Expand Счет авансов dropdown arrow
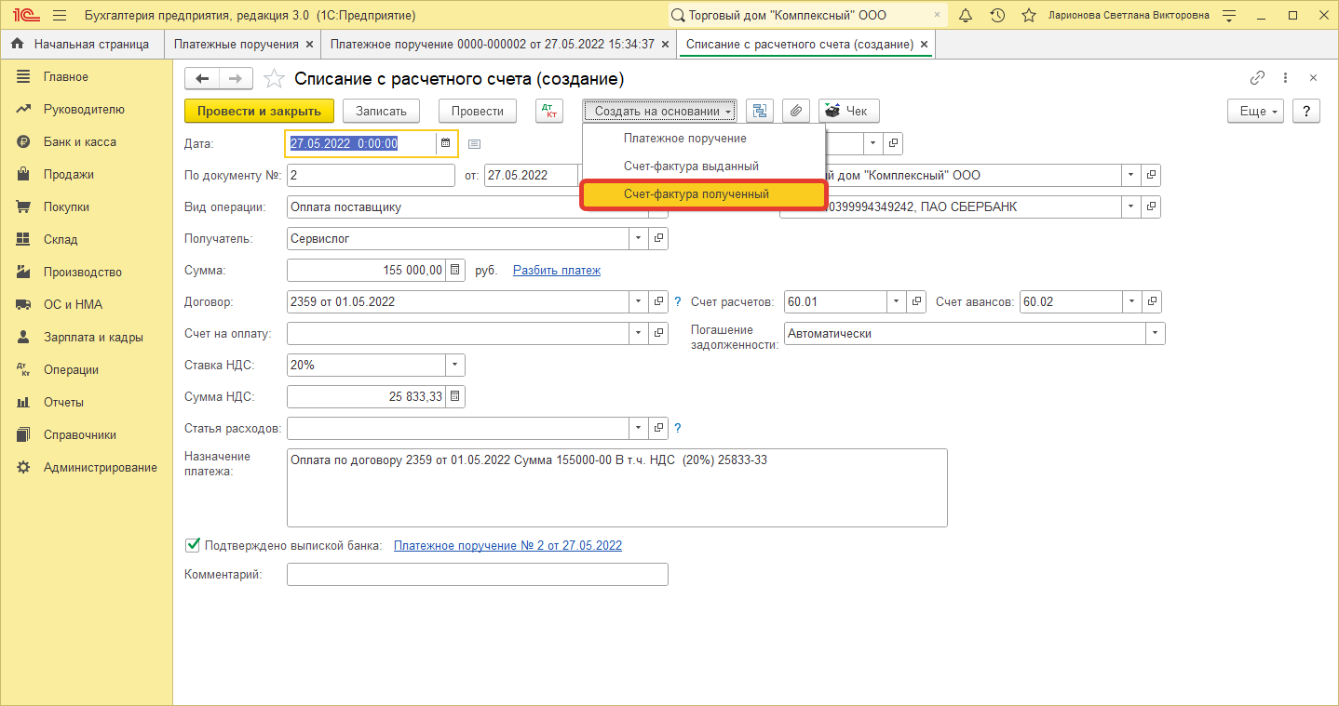 point(1132,302)
